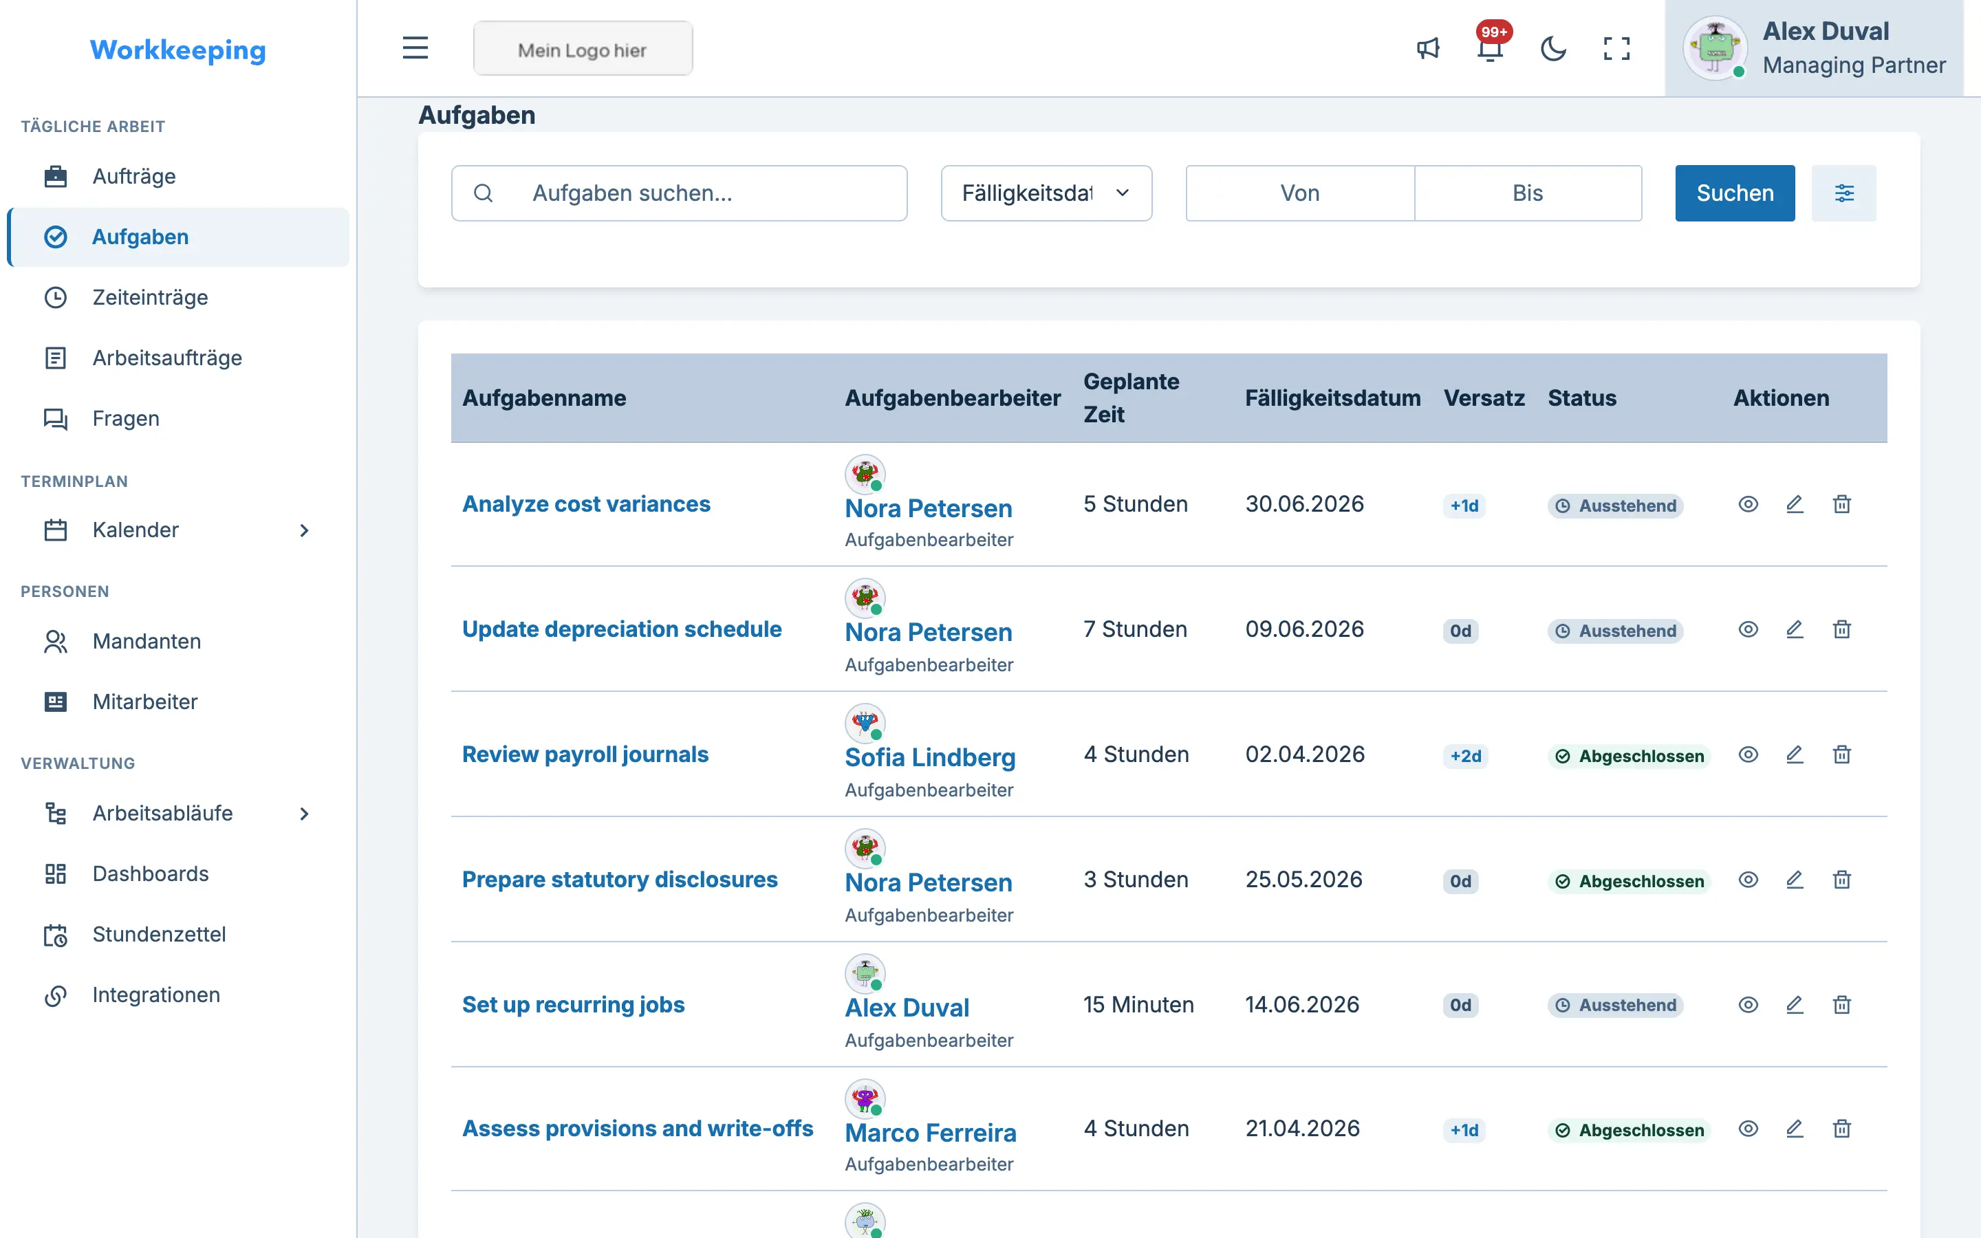Screen dimensions: 1981x1238
Task: Edit Prepare statutory disclosures pencil icon
Action: pos(1795,880)
